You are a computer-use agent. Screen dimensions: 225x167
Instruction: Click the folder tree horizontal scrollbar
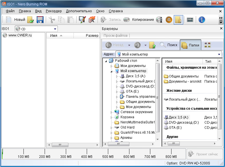tap(129, 144)
